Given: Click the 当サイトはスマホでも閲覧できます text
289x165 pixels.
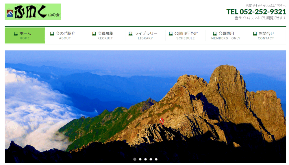Looking at the screenshot, I should click(260, 18).
